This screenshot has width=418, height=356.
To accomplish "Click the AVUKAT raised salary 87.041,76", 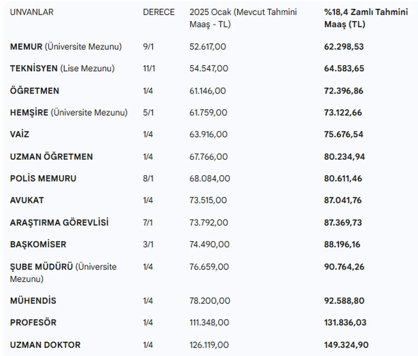I will pos(343,200).
